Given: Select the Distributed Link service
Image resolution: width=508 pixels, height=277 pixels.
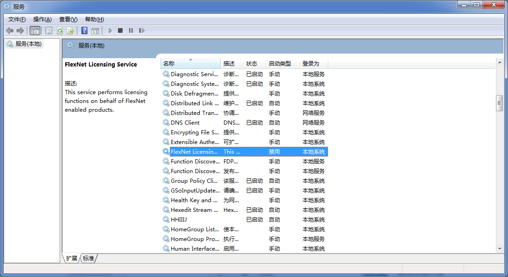Looking at the screenshot, I should coord(245,103).
